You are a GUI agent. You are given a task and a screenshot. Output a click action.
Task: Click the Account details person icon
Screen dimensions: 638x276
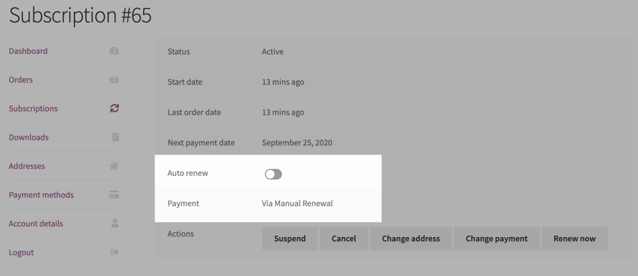pyautogui.click(x=113, y=224)
